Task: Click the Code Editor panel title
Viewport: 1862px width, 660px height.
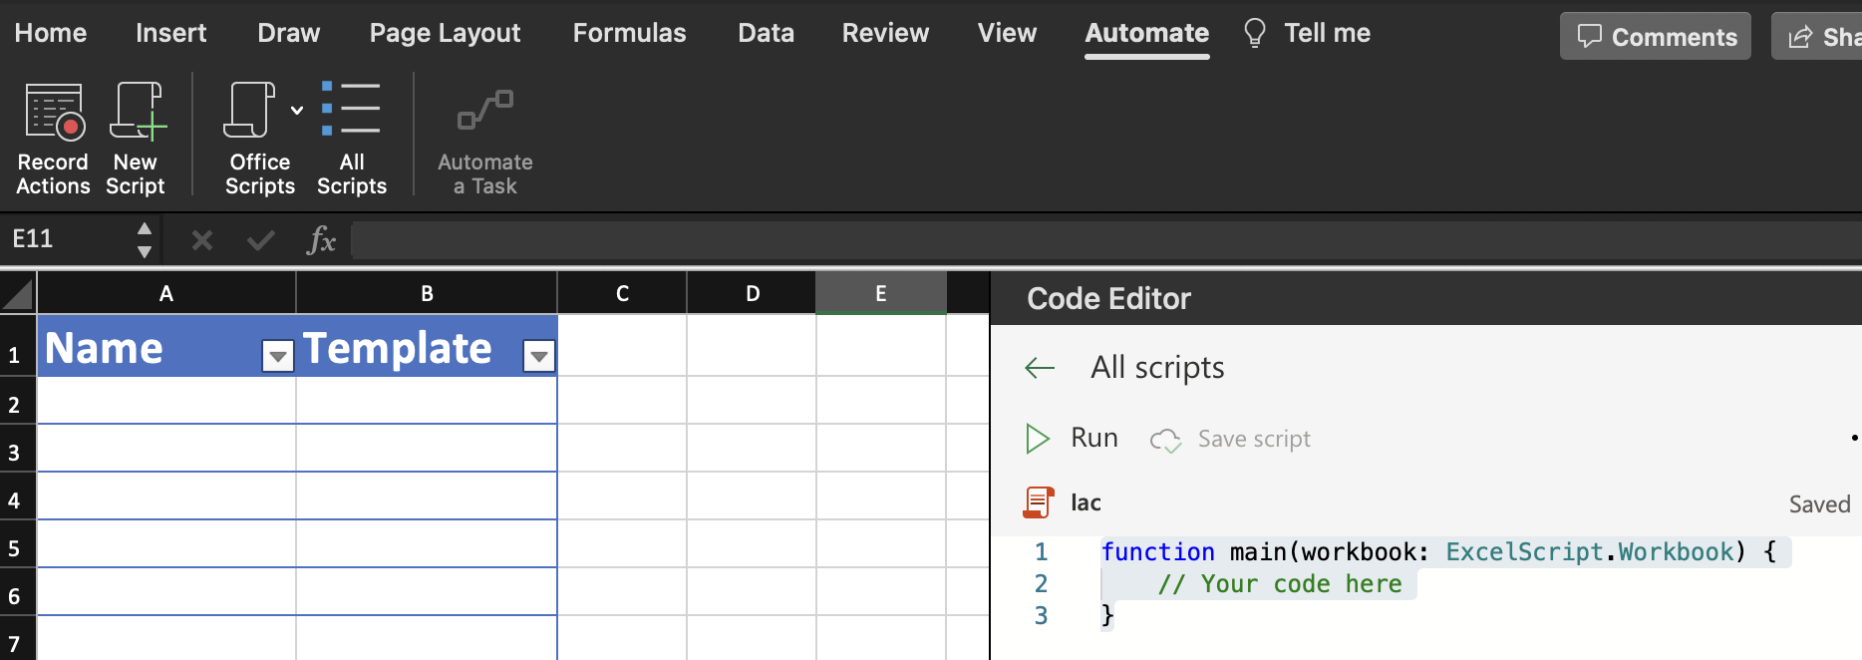Action: point(1108,298)
